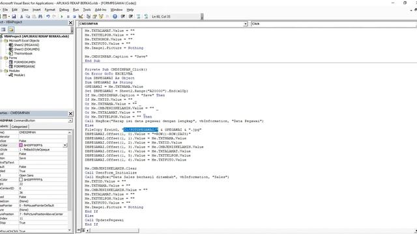Open the CMDSIMPAN object dropdown in code window
This screenshot has height=234, width=417.
(245, 24)
